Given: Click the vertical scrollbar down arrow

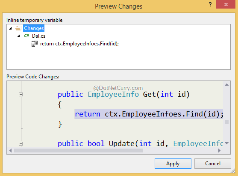Looking at the screenshot, I should pyautogui.click(x=226, y=143).
